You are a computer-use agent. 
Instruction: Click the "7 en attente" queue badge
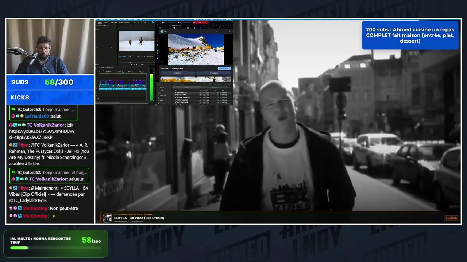pos(451,218)
